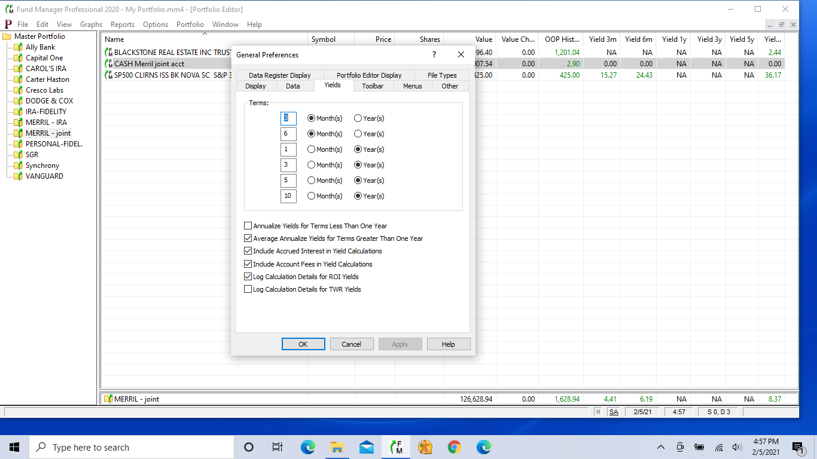Screen dimensions: 817x459
Task: Switch to the Data tab
Action: (293, 86)
